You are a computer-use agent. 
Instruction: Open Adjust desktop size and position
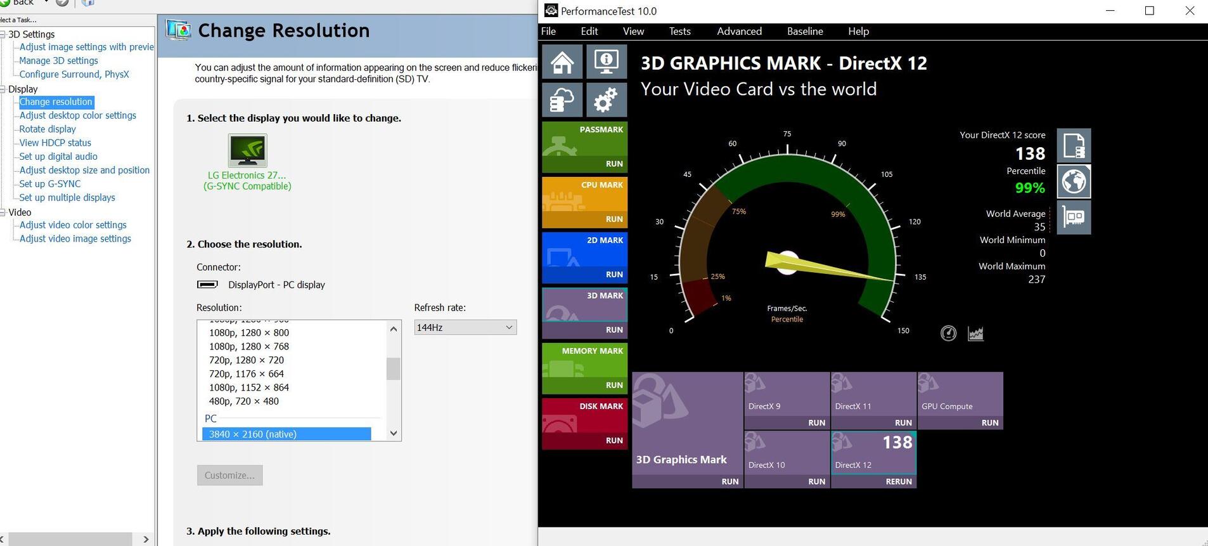pos(84,170)
